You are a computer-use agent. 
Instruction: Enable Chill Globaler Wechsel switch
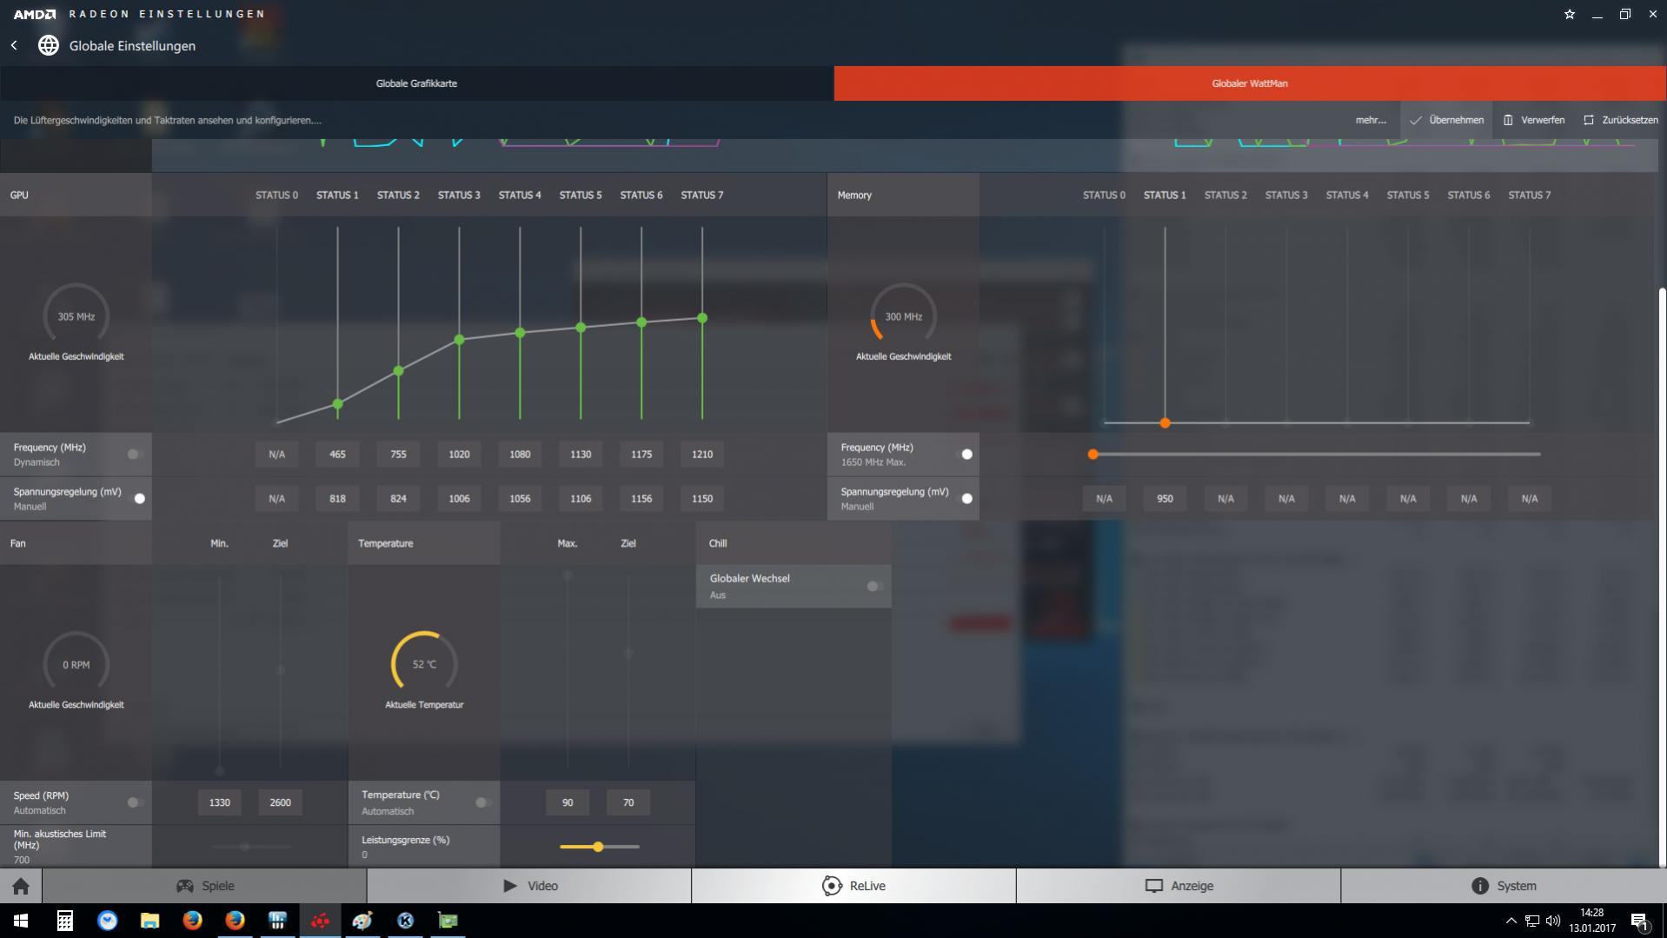click(875, 586)
